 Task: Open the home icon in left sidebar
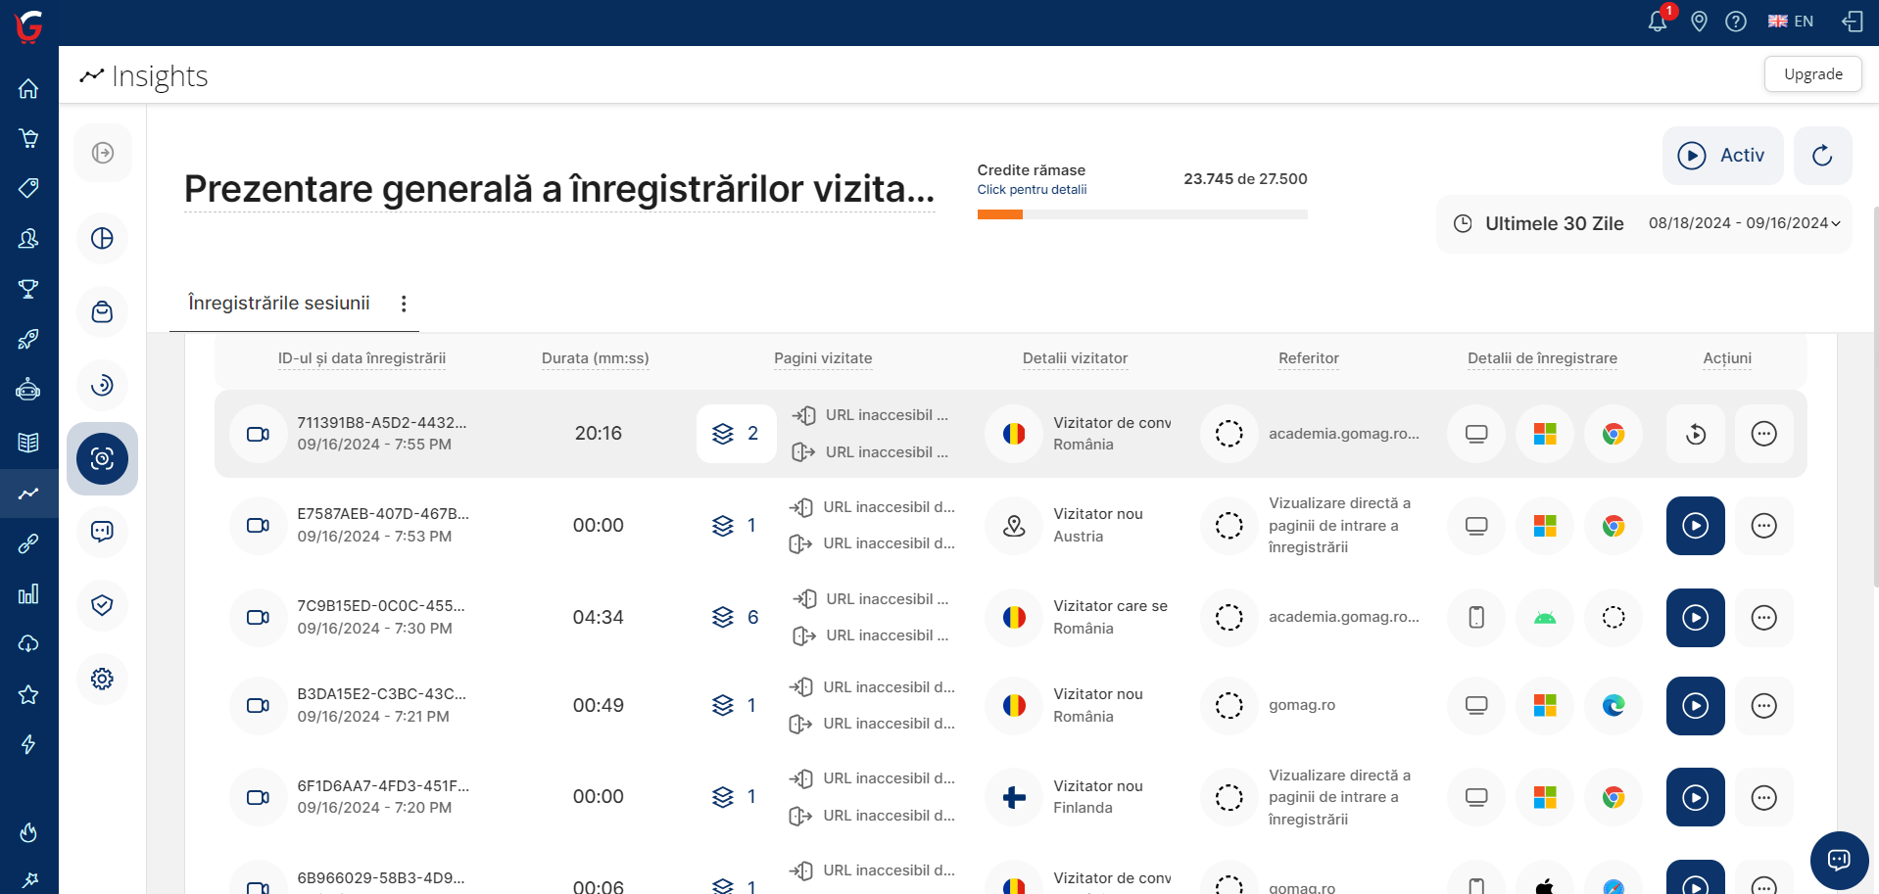[x=28, y=89]
